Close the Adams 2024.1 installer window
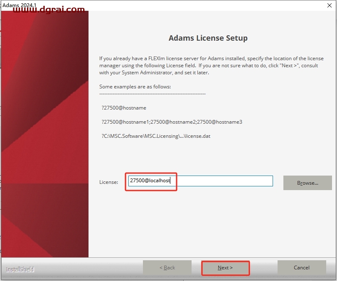Viewport: 337px width, 281px height. [330, 5]
